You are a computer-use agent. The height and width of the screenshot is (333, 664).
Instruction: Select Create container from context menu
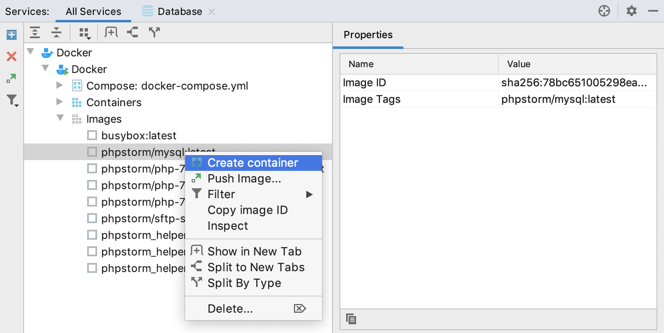click(x=254, y=163)
